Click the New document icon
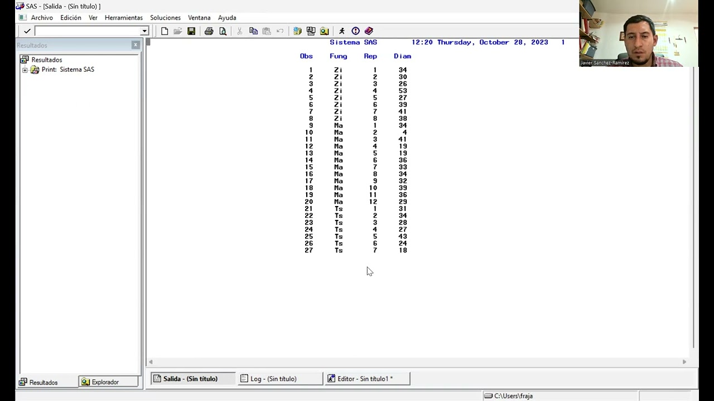 [165, 31]
